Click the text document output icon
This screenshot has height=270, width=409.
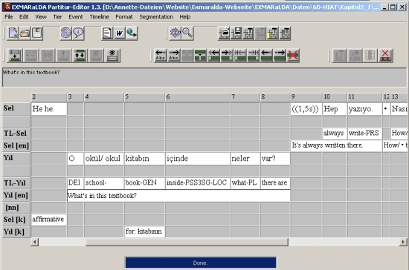pyautogui.click(x=107, y=33)
